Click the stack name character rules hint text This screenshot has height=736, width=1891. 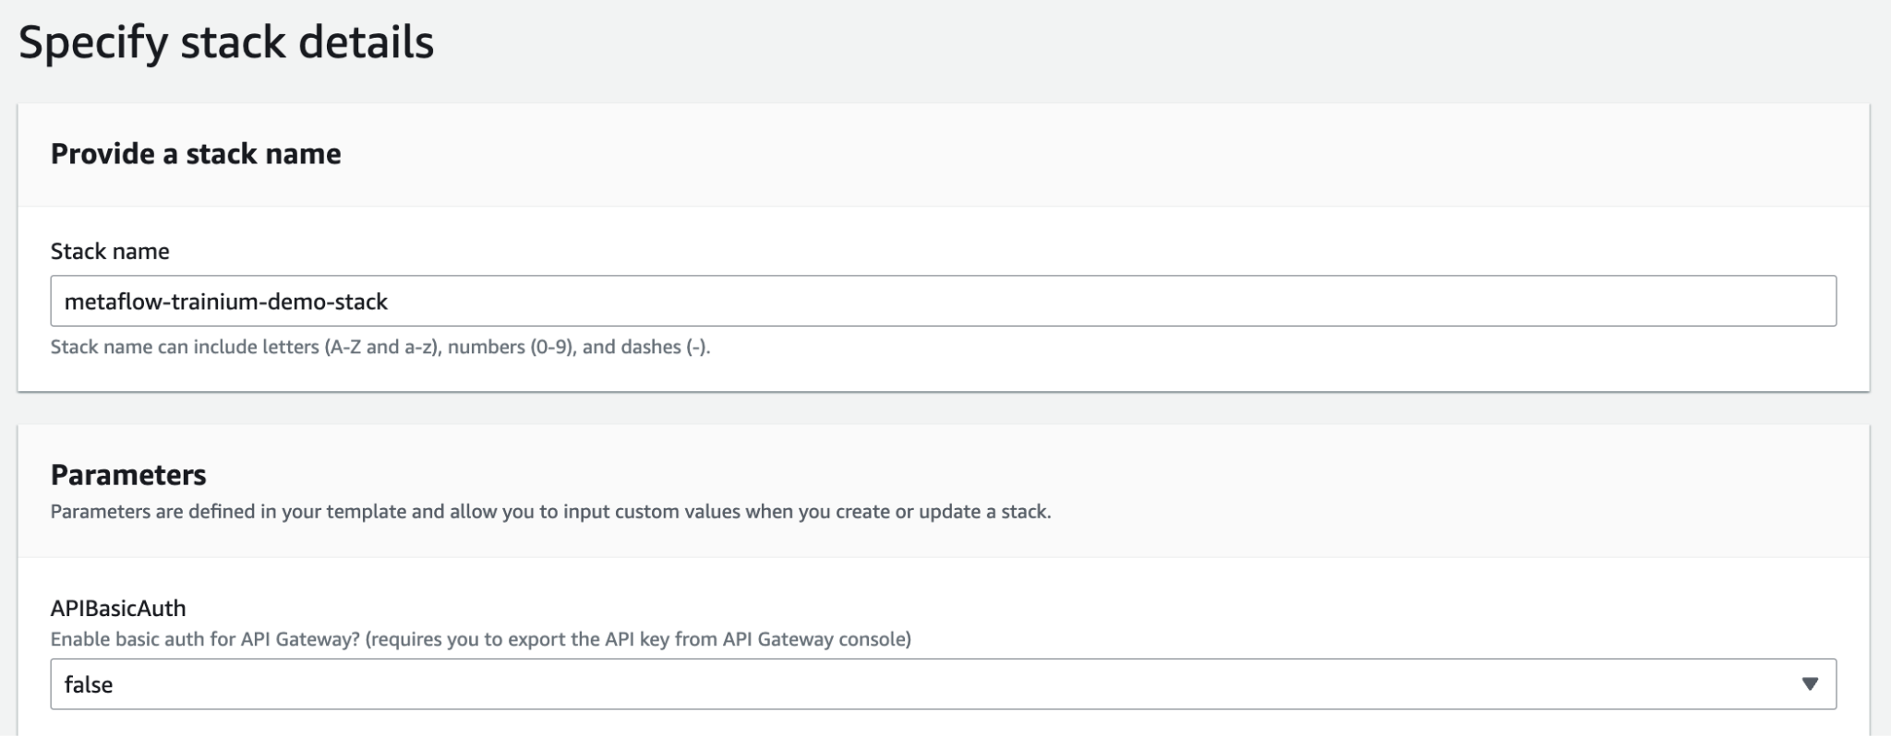click(380, 347)
